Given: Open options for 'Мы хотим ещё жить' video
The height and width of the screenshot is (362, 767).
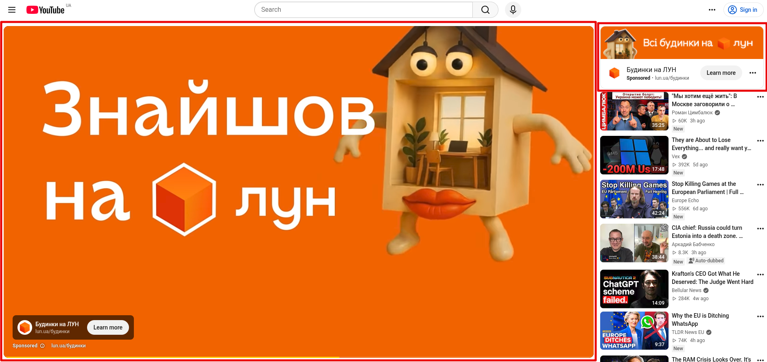Looking at the screenshot, I should (x=760, y=97).
